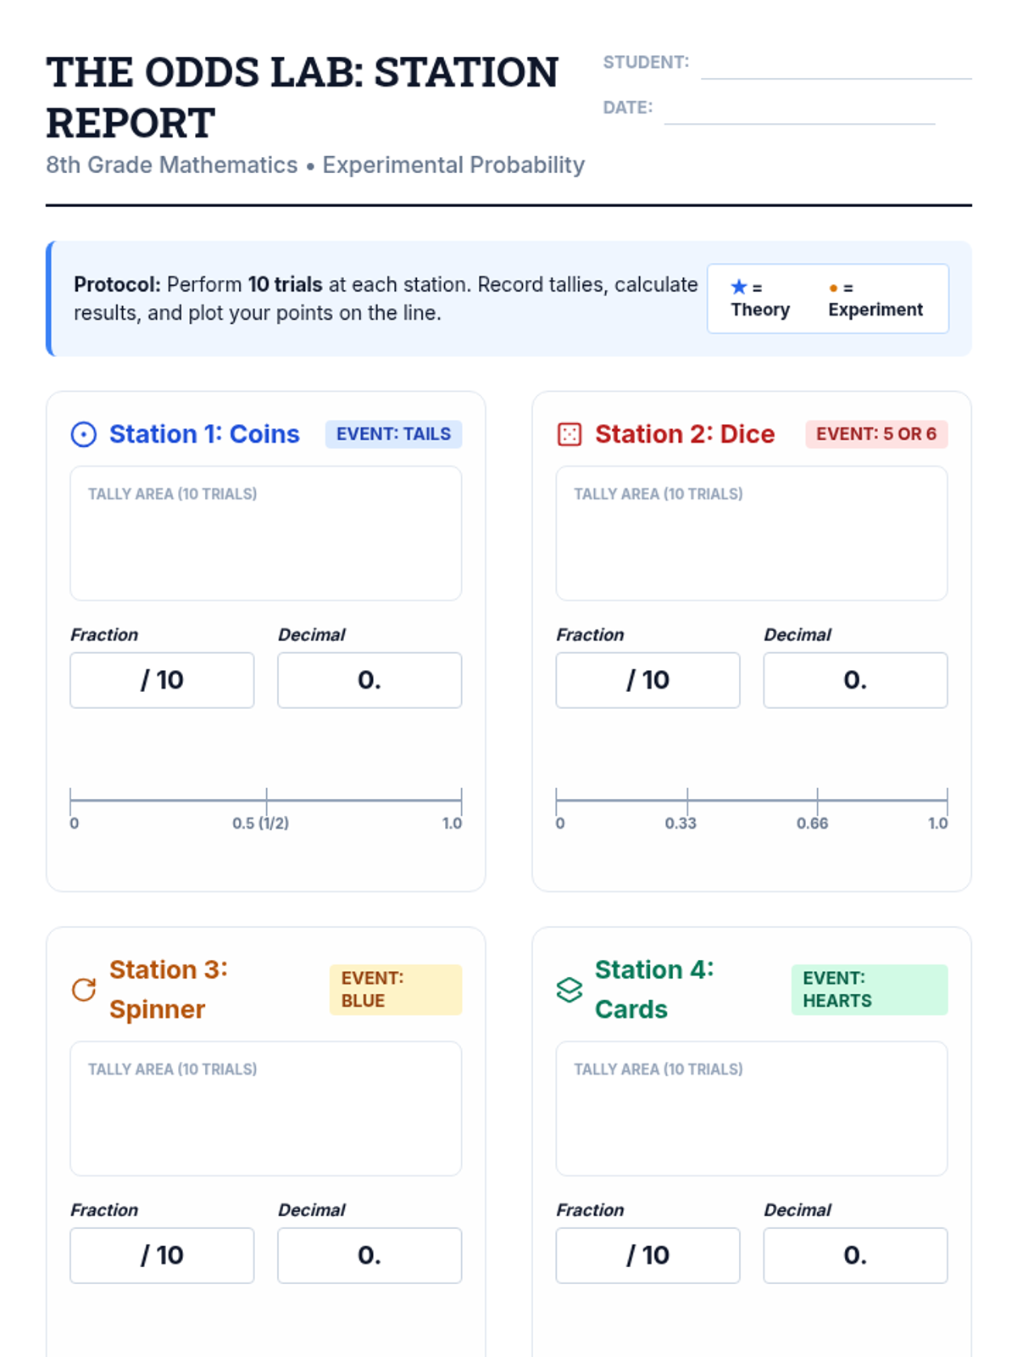The height and width of the screenshot is (1357, 1017).
Task: Click the blue Theory star in legend
Action: [x=739, y=287]
